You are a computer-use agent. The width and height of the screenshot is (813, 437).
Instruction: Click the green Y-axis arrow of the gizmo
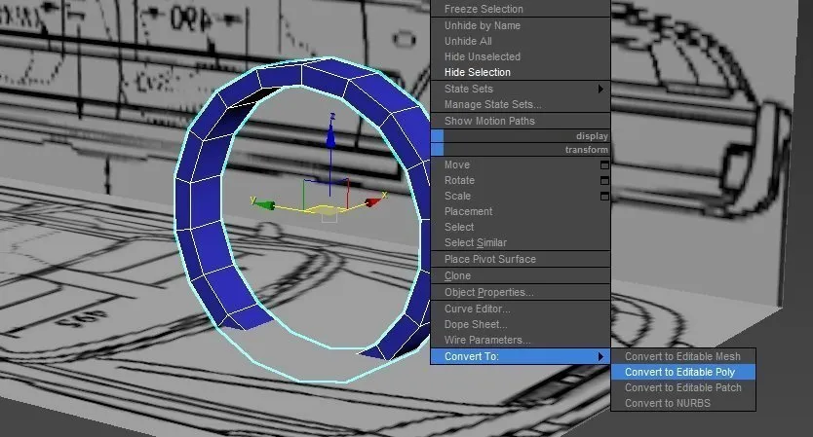(260, 202)
